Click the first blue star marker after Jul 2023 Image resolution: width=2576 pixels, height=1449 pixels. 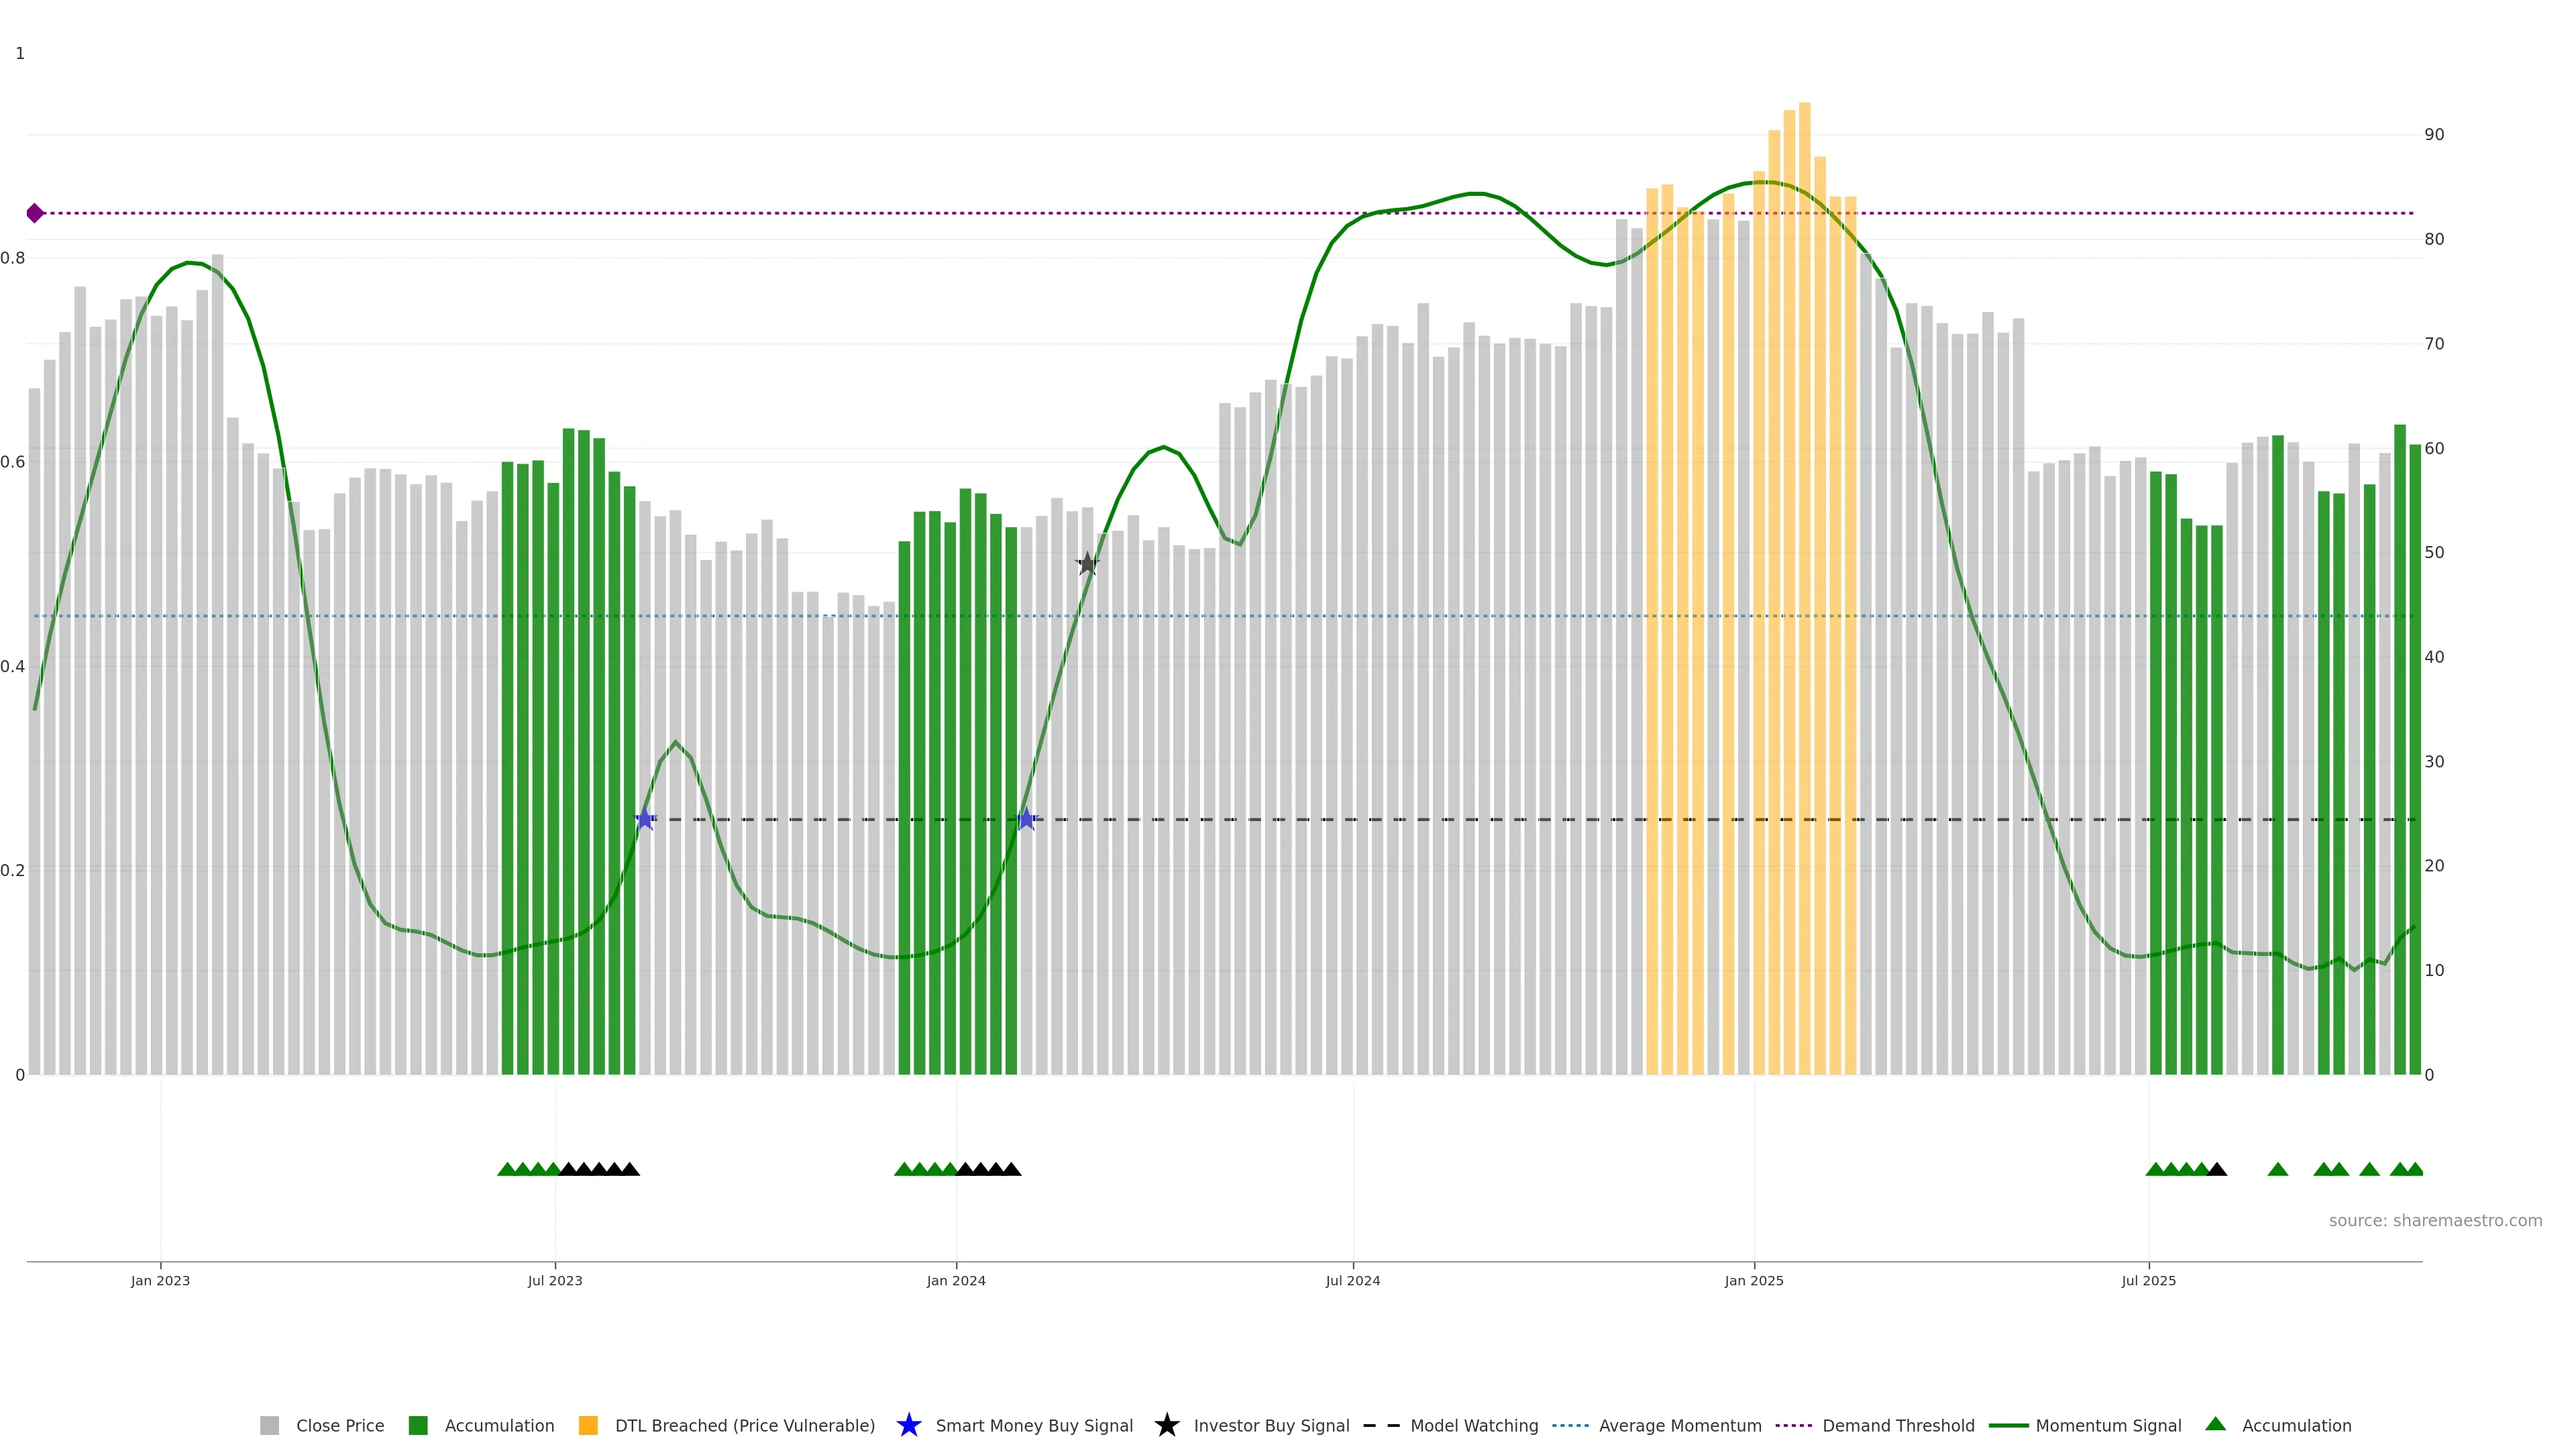coord(645,819)
